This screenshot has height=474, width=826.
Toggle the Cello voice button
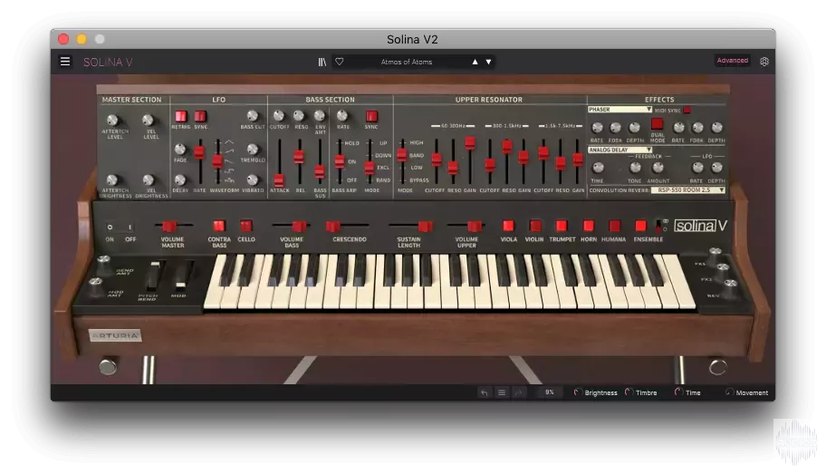click(x=245, y=227)
